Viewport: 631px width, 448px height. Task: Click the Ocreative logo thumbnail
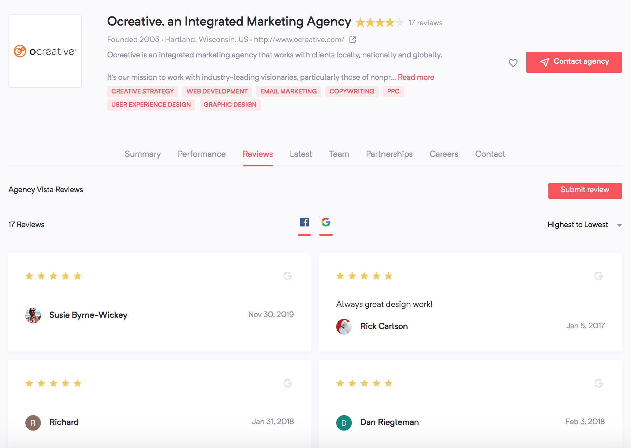pyautogui.click(x=45, y=51)
